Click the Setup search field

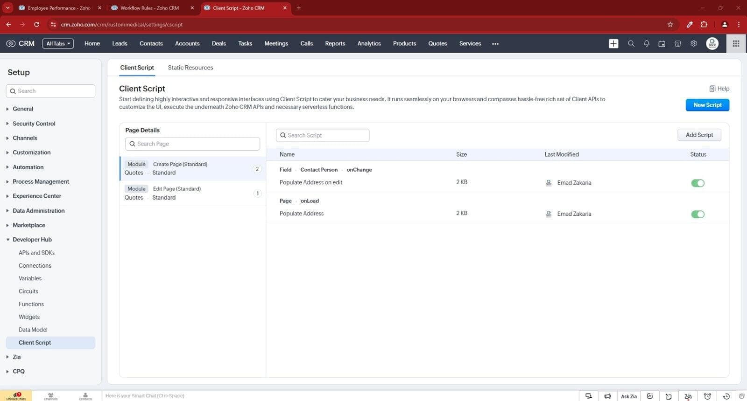50,91
